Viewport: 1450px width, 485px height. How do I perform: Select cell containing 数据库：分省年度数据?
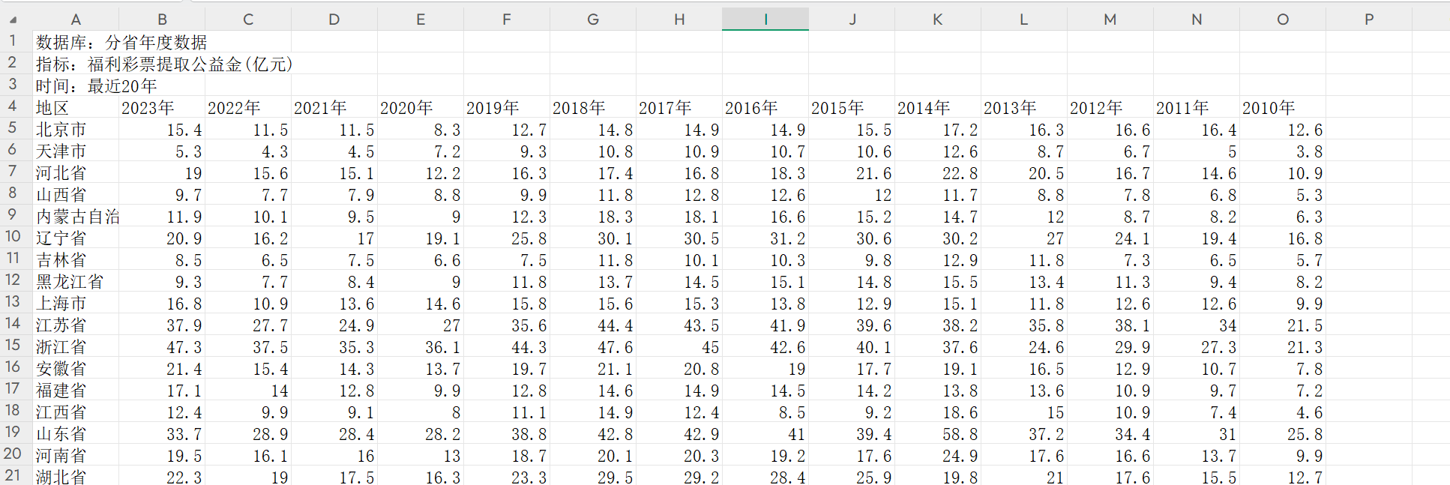coord(121,43)
